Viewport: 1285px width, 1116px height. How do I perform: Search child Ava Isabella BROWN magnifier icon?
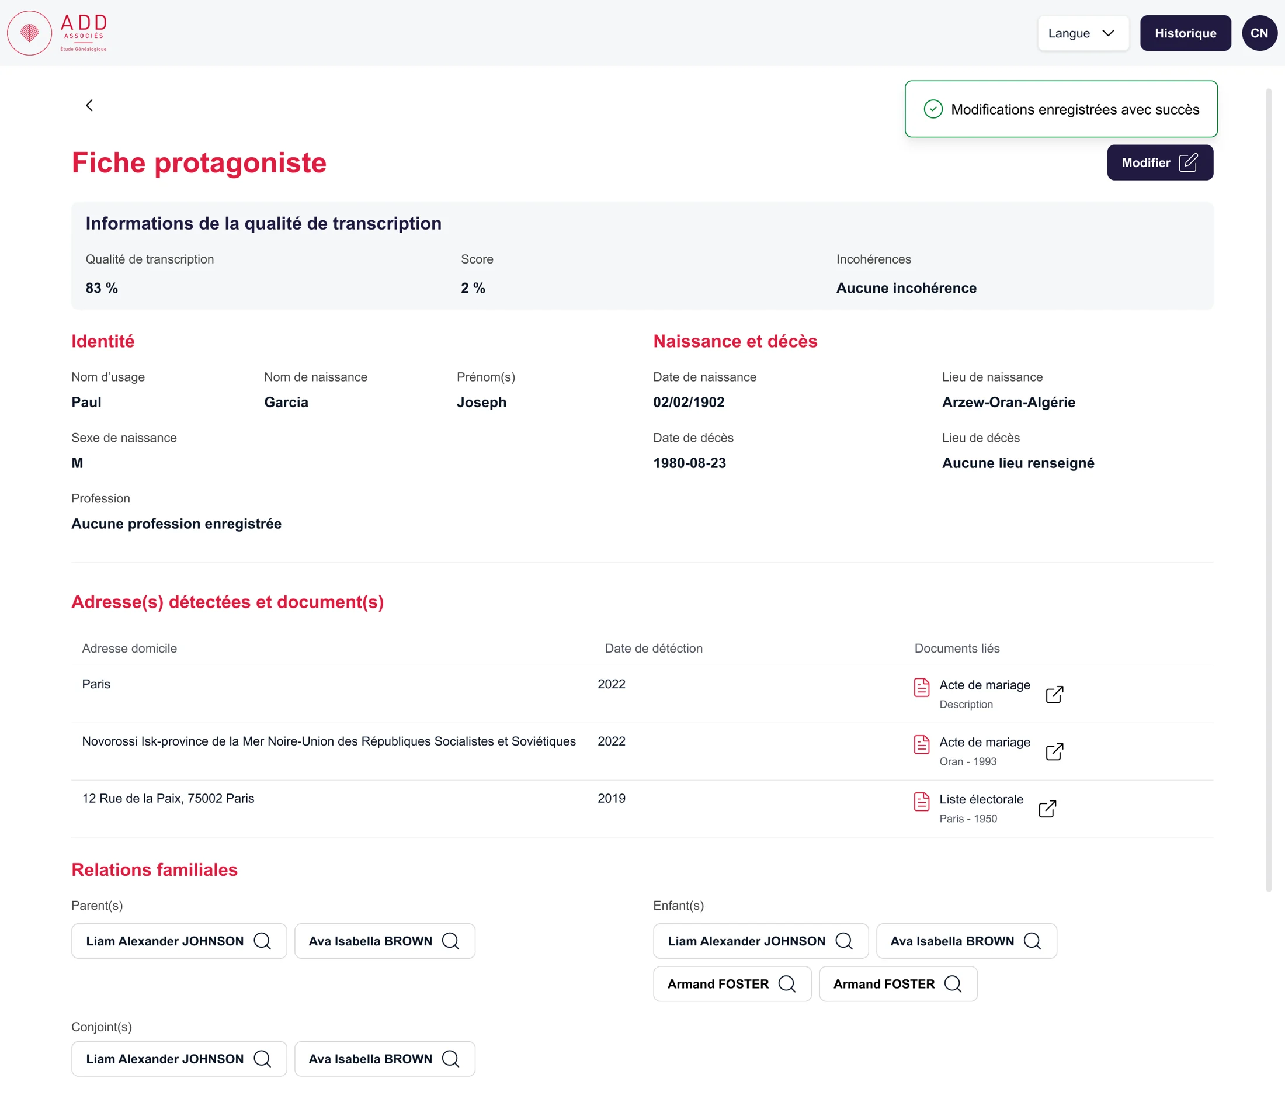coord(1032,940)
